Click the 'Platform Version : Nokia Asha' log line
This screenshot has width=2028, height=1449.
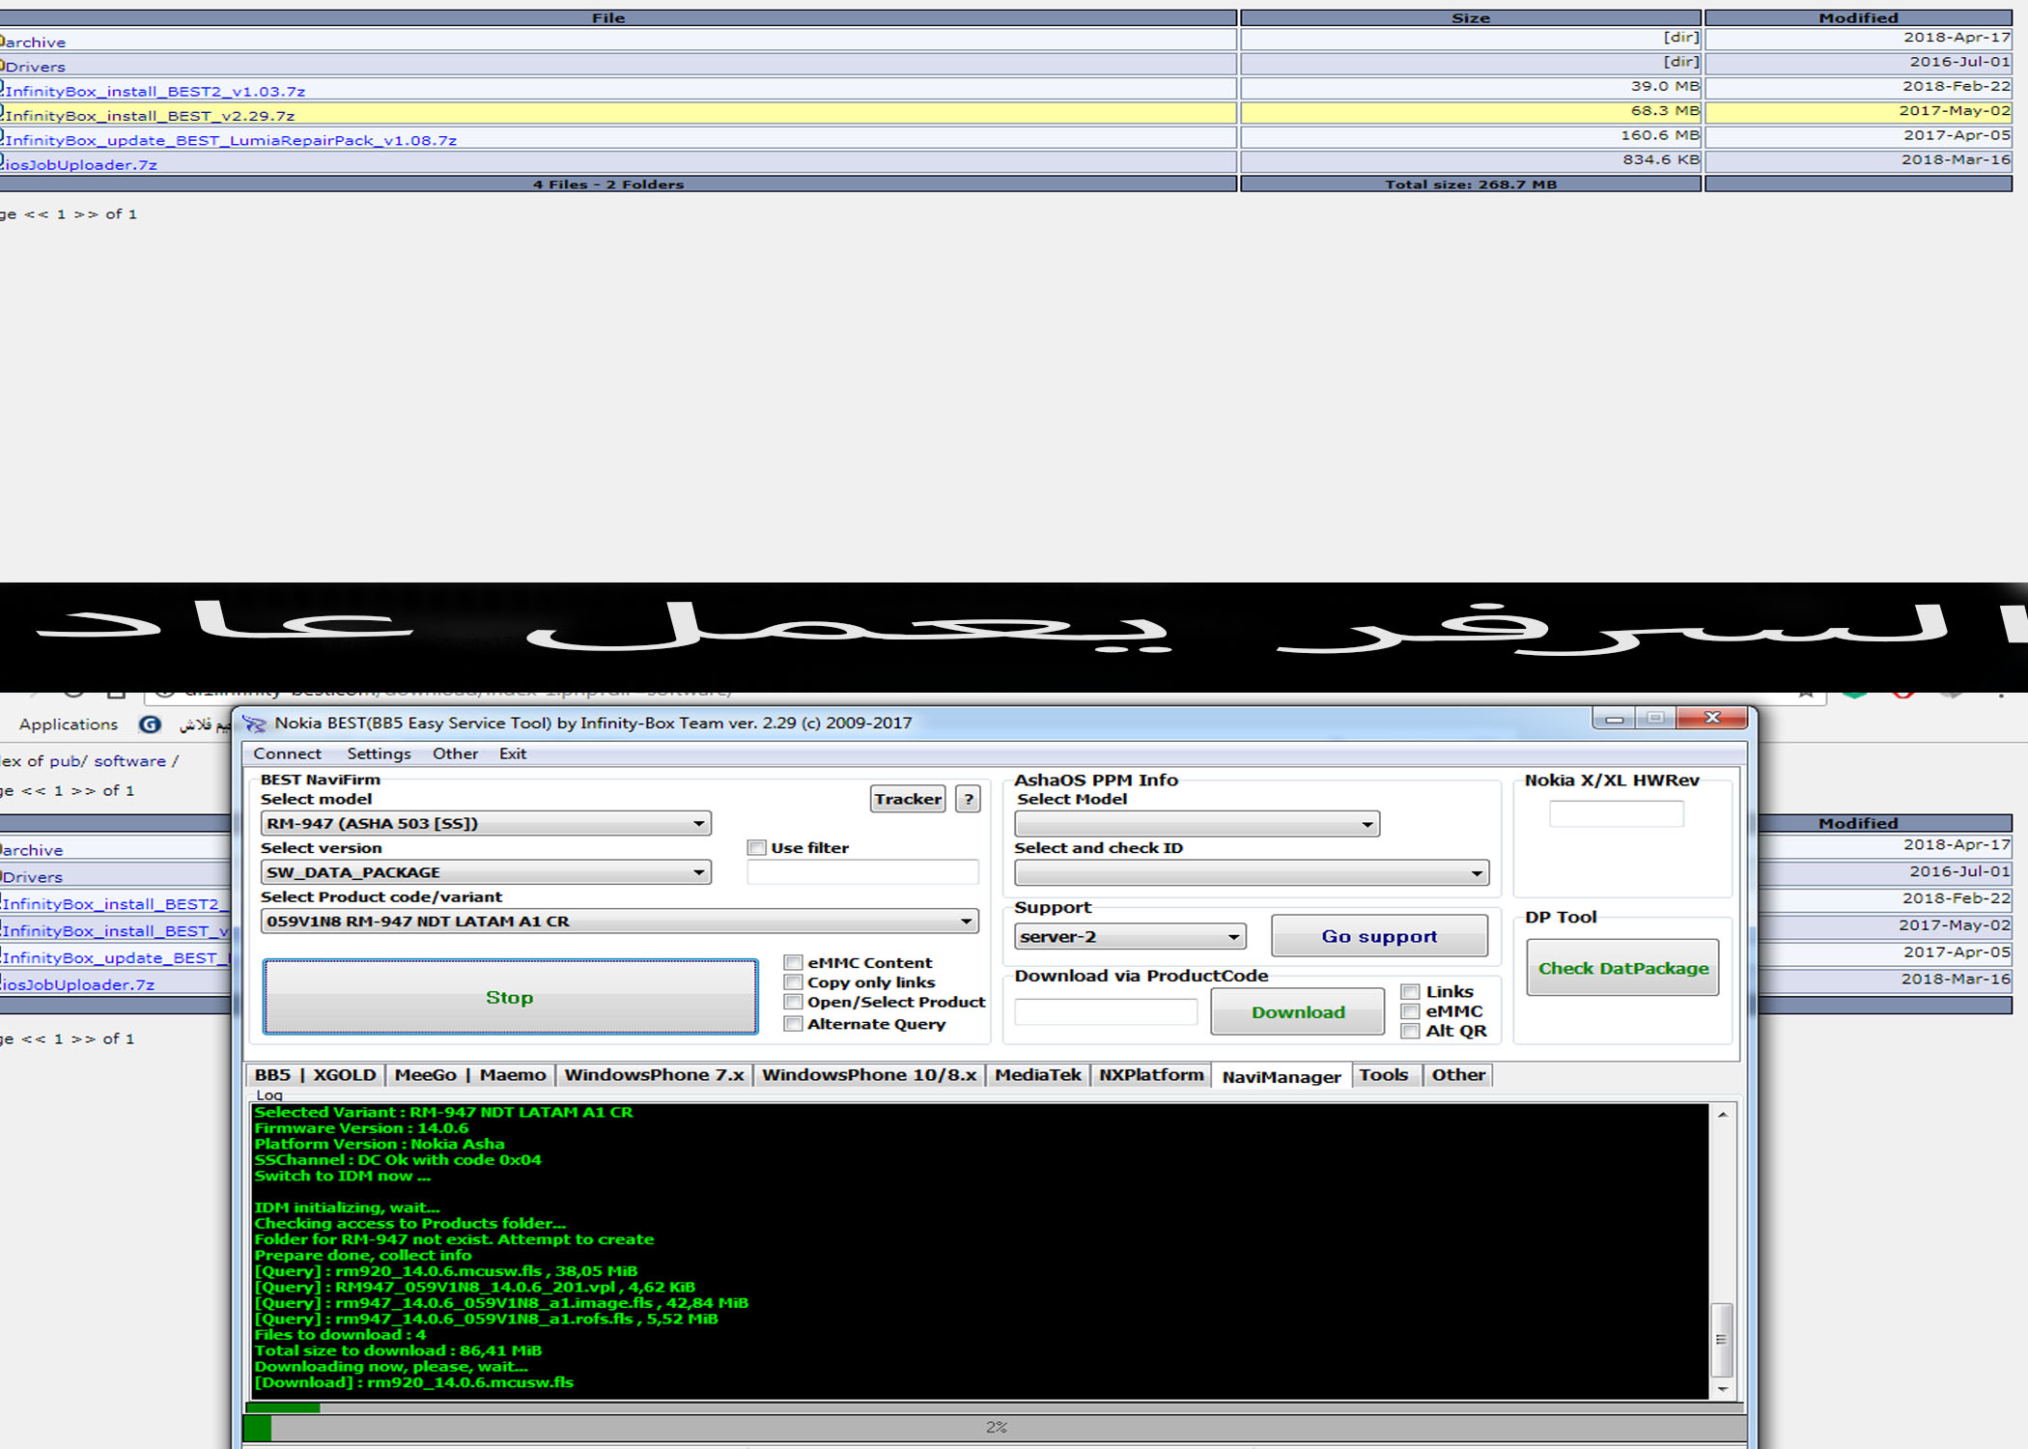point(379,1144)
